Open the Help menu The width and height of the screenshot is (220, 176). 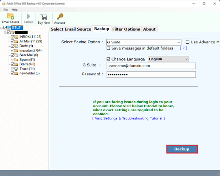(x=15, y=10)
